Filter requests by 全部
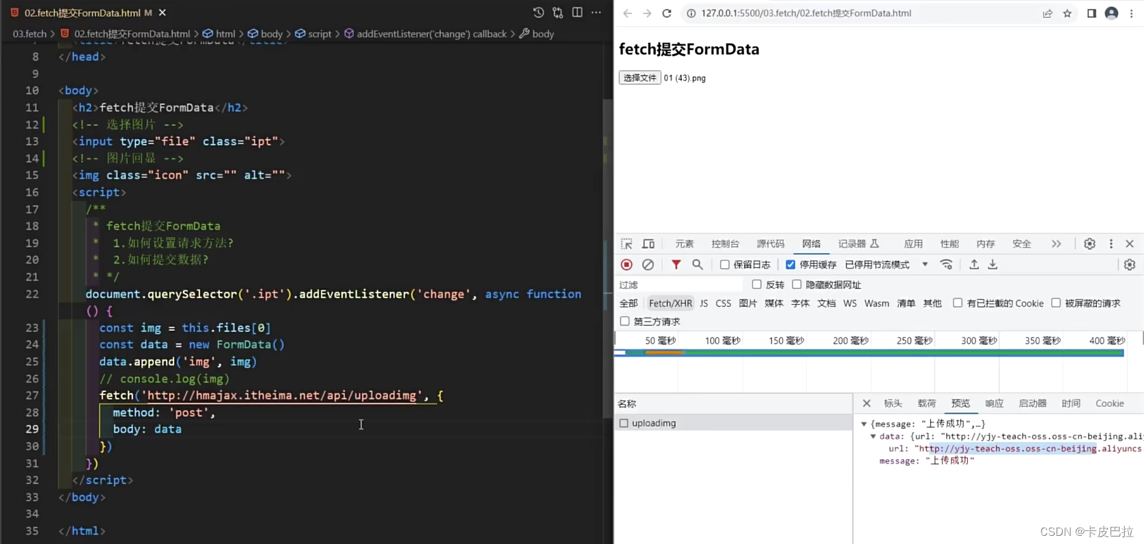The width and height of the screenshot is (1144, 544). click(629, 303)
